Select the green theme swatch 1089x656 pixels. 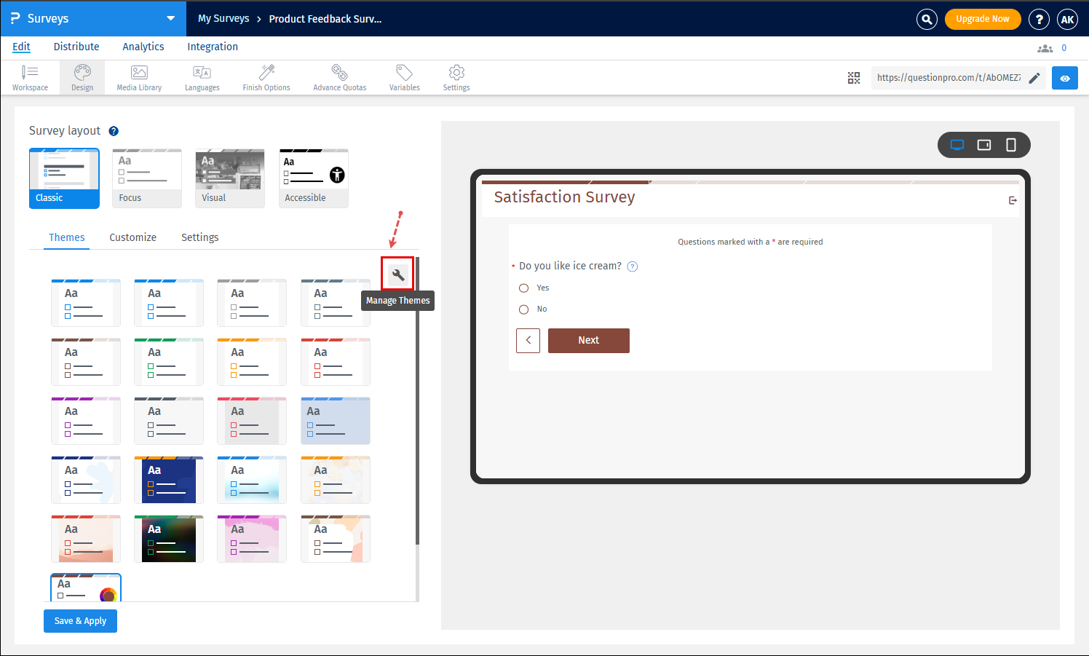(168, 361)
